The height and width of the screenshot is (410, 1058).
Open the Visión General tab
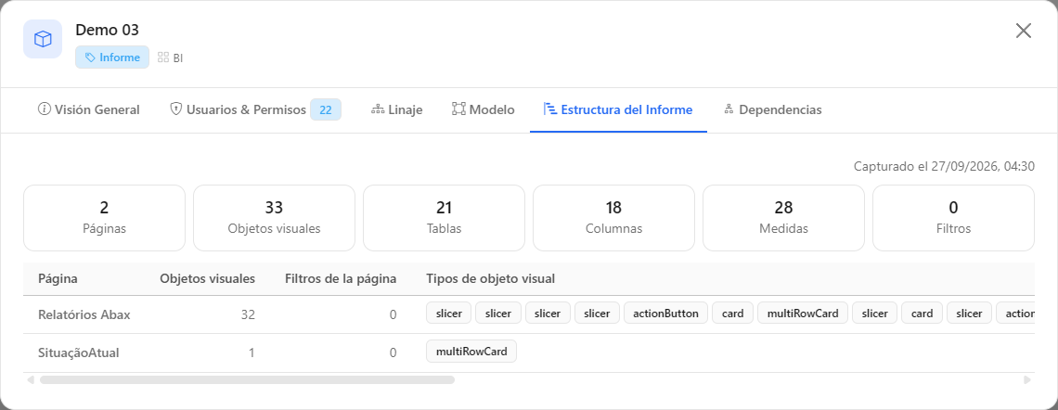[x=89, y=109]
